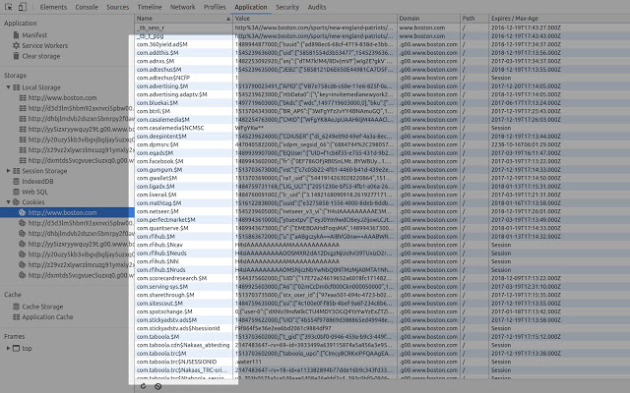The height and width of the screenshot is (393, 630).
Task: Collapse the Cookies tree
Action: pyautogui.click(x=8, y=201)
